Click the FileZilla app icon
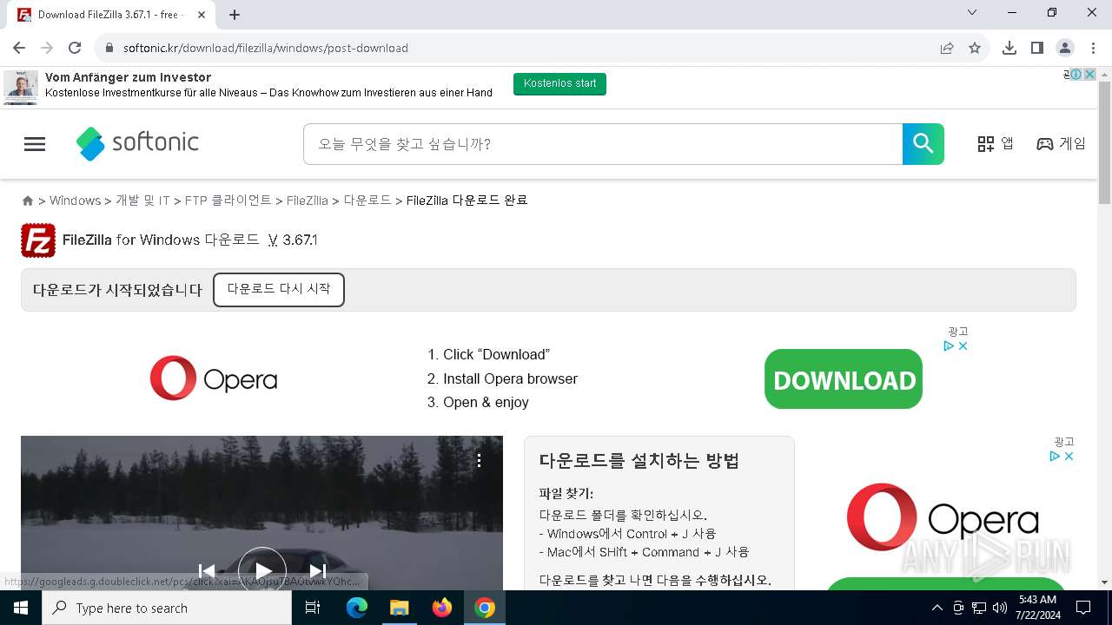The width and height of the screenshot is (1112, 625). pos(38,240)
